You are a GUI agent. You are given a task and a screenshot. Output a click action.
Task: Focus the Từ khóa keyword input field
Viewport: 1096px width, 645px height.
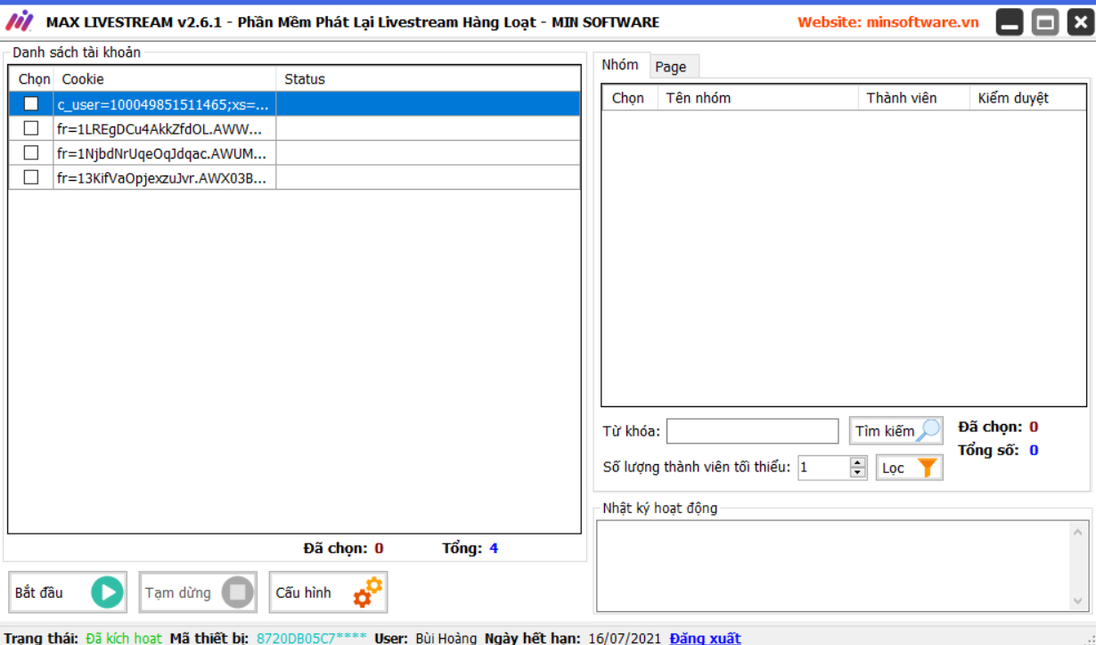click(x=752, y=431)
